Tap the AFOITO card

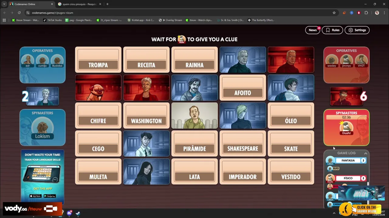coord(243,88)
